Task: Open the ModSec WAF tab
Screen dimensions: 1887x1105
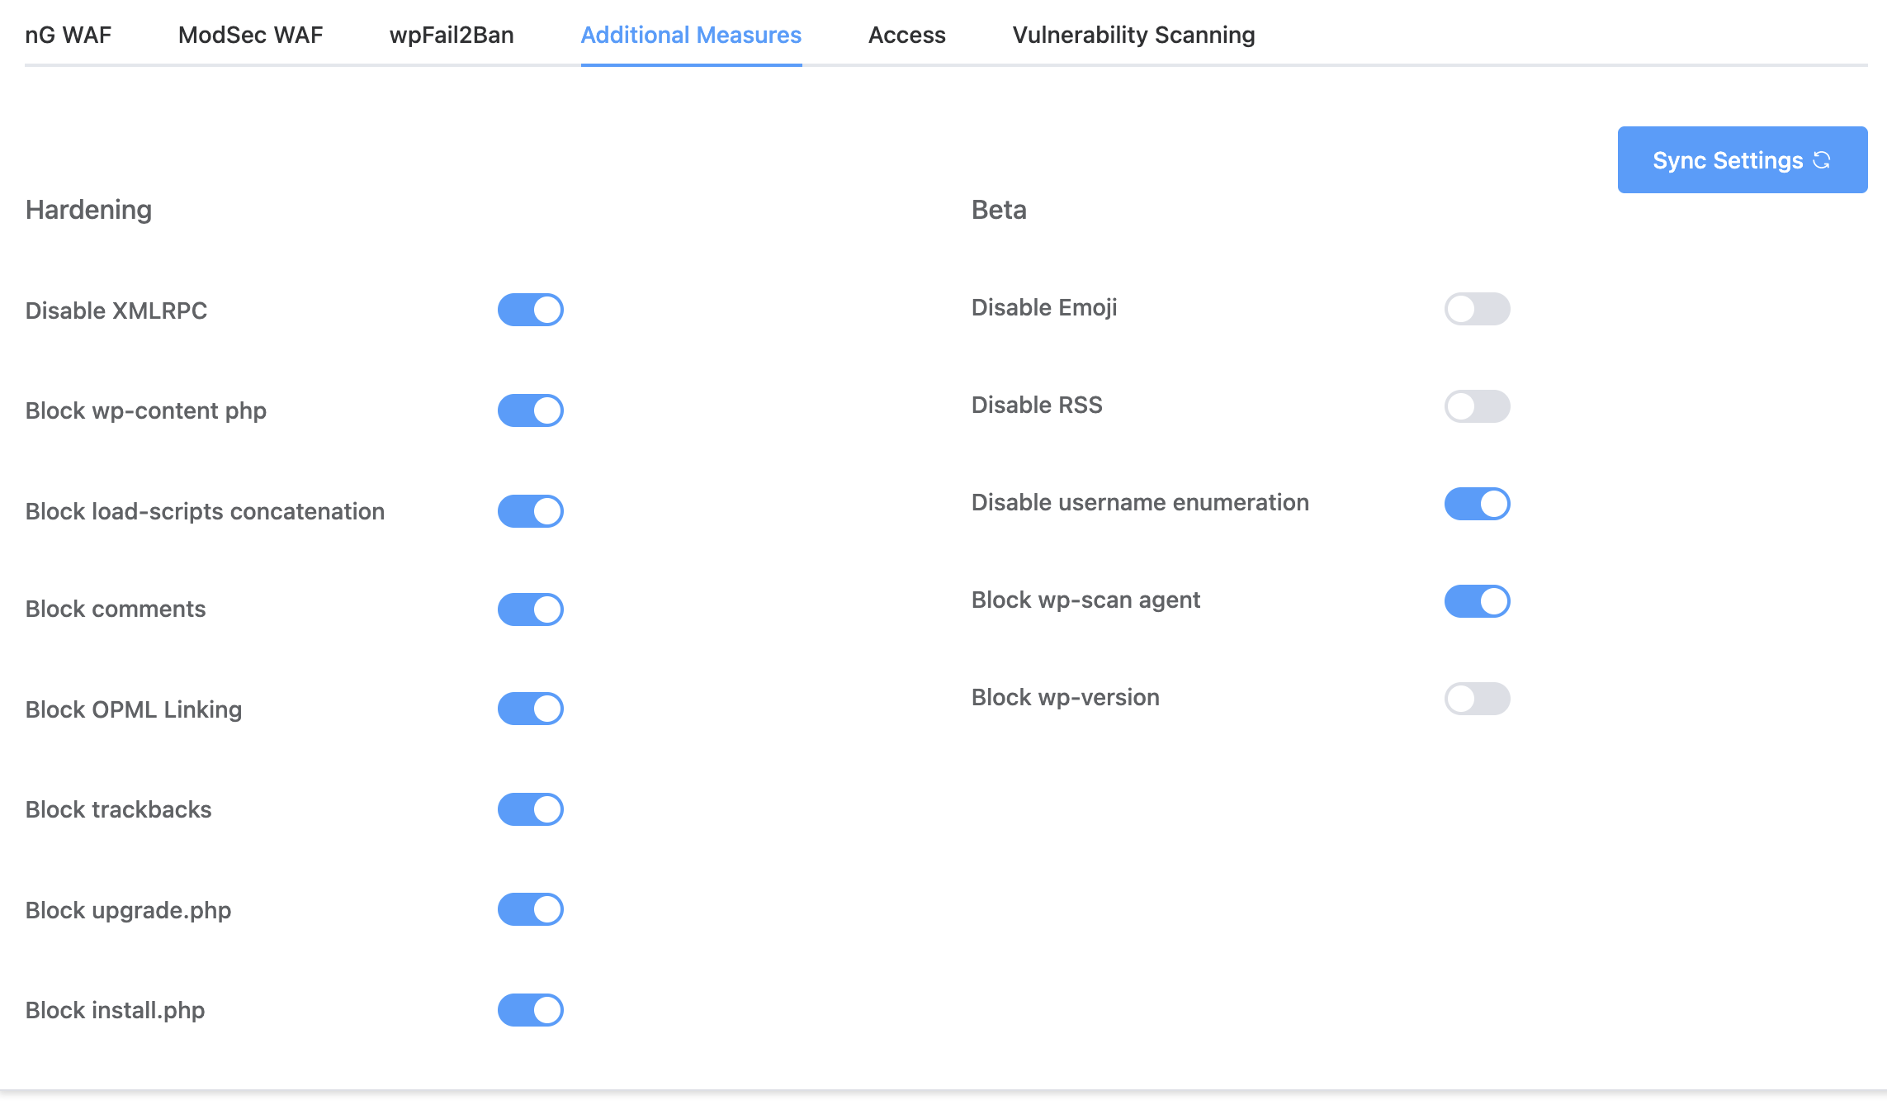Action: [250, 35]
